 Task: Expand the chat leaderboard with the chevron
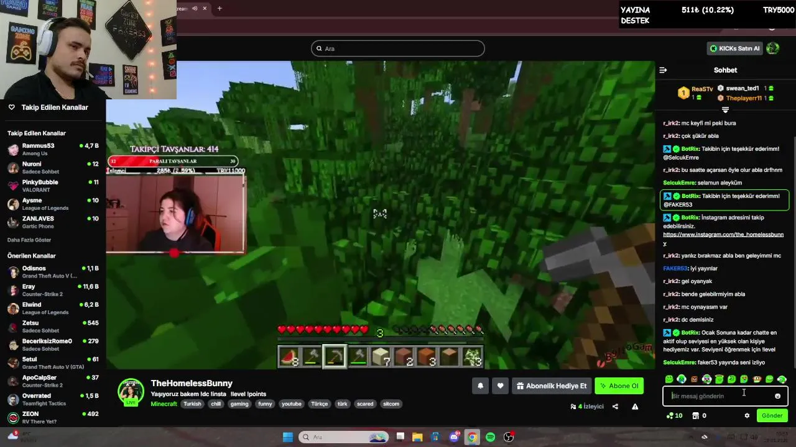[x=725, y=110]
